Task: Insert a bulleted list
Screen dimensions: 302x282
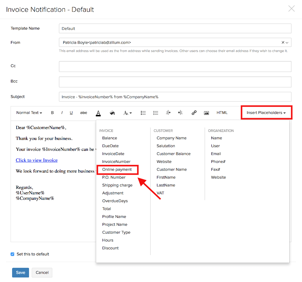Action: tap(143, 113)
